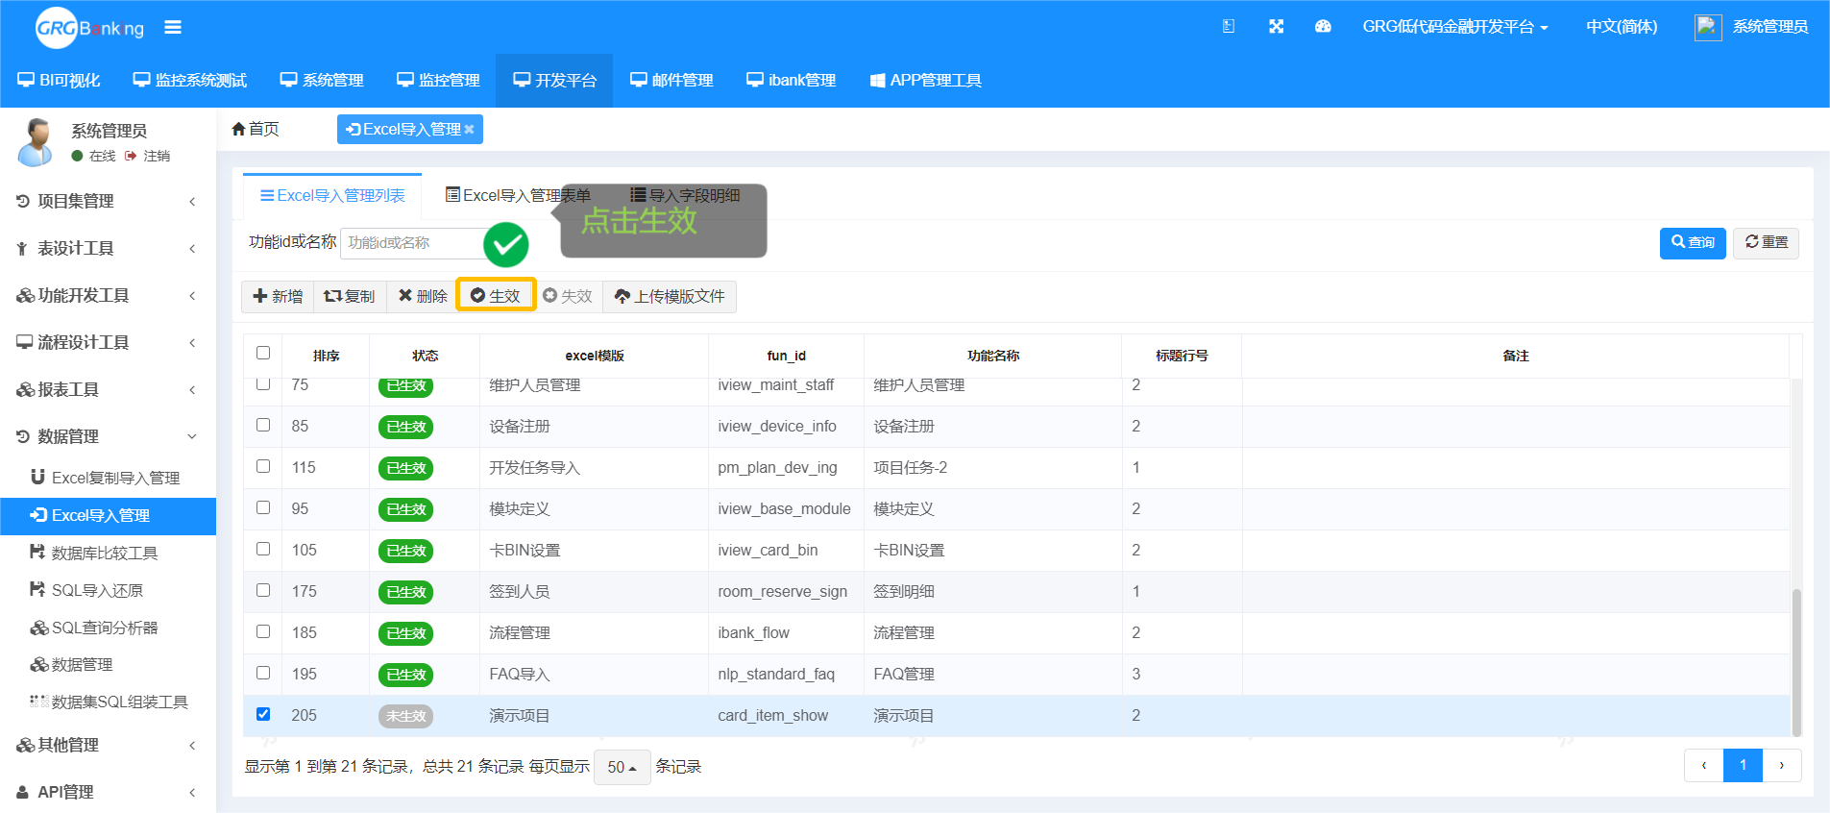Click the 删除 delete button
This screenshot has width=1830, height=813.
pos(423,296)
